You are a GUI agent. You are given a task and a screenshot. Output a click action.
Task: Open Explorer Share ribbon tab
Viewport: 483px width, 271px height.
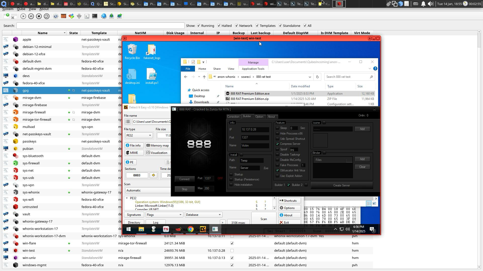click(x=217, y=69)
